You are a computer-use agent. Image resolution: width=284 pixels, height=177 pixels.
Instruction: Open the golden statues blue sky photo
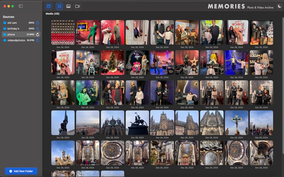63,153
